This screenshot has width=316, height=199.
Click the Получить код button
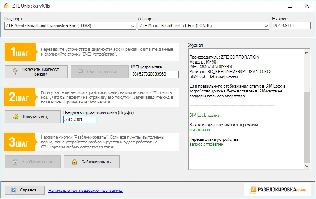[33, 116]
